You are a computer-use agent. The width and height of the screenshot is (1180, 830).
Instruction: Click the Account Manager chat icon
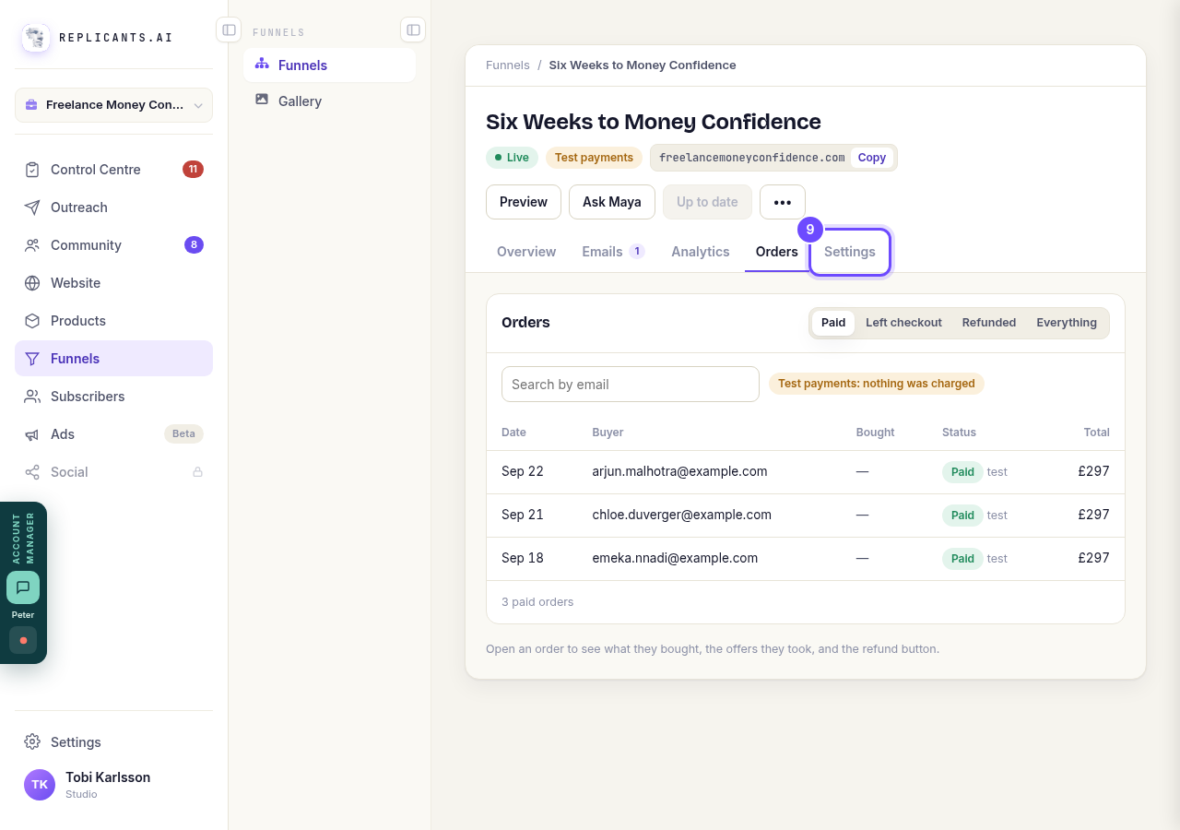(23, 587)
